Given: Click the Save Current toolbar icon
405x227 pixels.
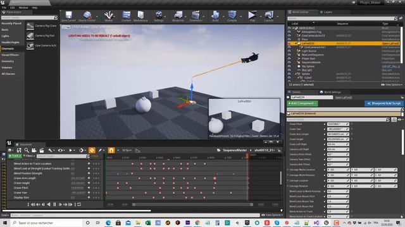Looking at the screenshot, I should click(x=68, y=16).
